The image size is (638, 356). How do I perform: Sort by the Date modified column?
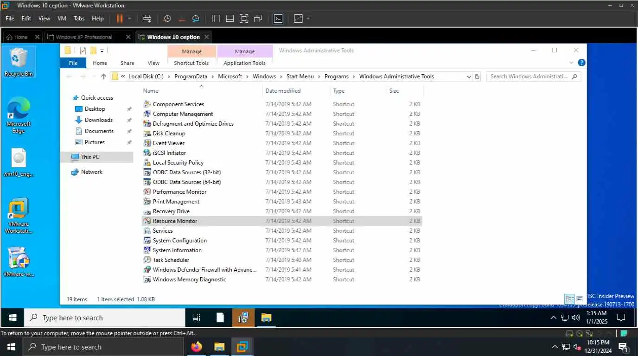tap(283, 91)
